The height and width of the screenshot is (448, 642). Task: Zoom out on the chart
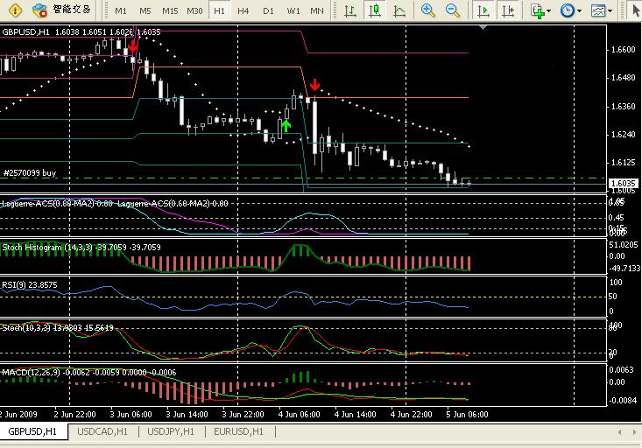pyautogui.click(x=453, y=10)
